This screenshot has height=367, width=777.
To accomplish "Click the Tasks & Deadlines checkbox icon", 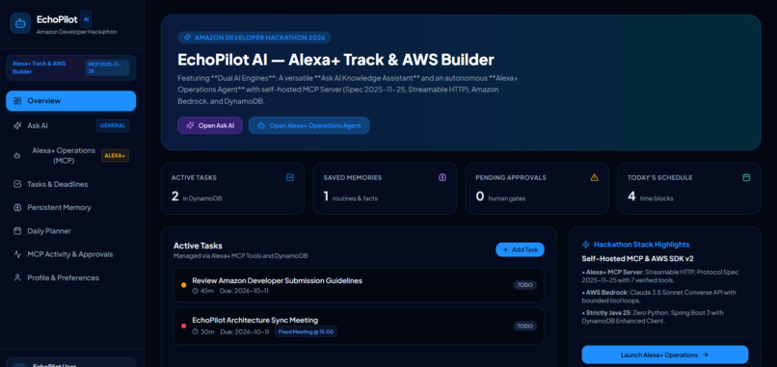I will click(17, 184).
